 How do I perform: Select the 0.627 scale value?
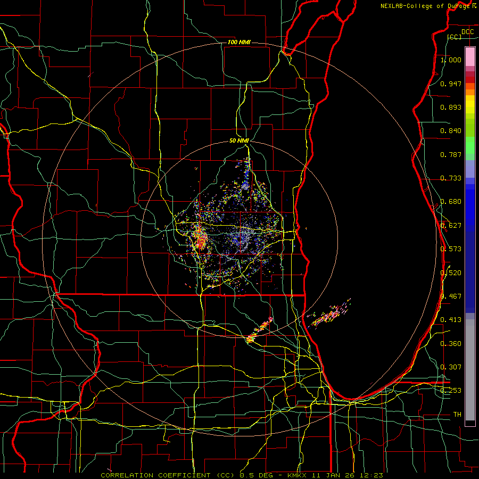pos(451,226)
